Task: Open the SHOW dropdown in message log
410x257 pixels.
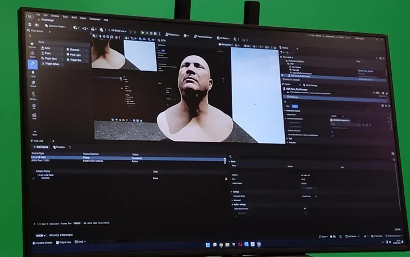Action: coord(41,235)
